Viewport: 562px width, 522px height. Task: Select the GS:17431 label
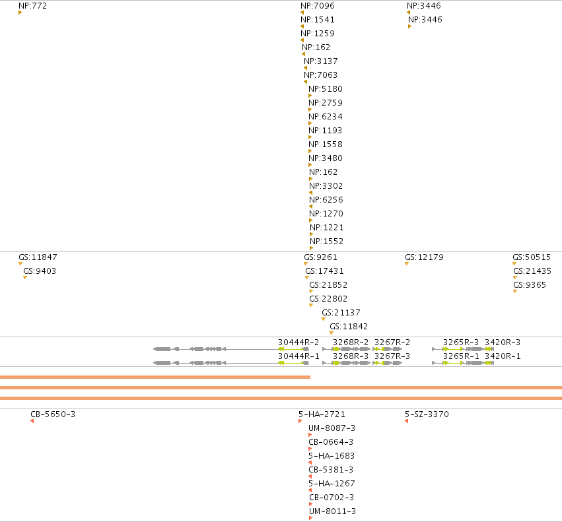pos(325,271)
